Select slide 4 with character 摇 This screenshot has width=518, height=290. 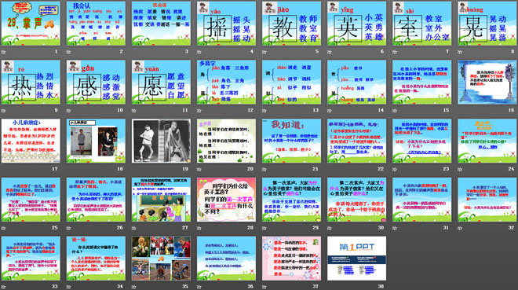click(x=226, y=24)
